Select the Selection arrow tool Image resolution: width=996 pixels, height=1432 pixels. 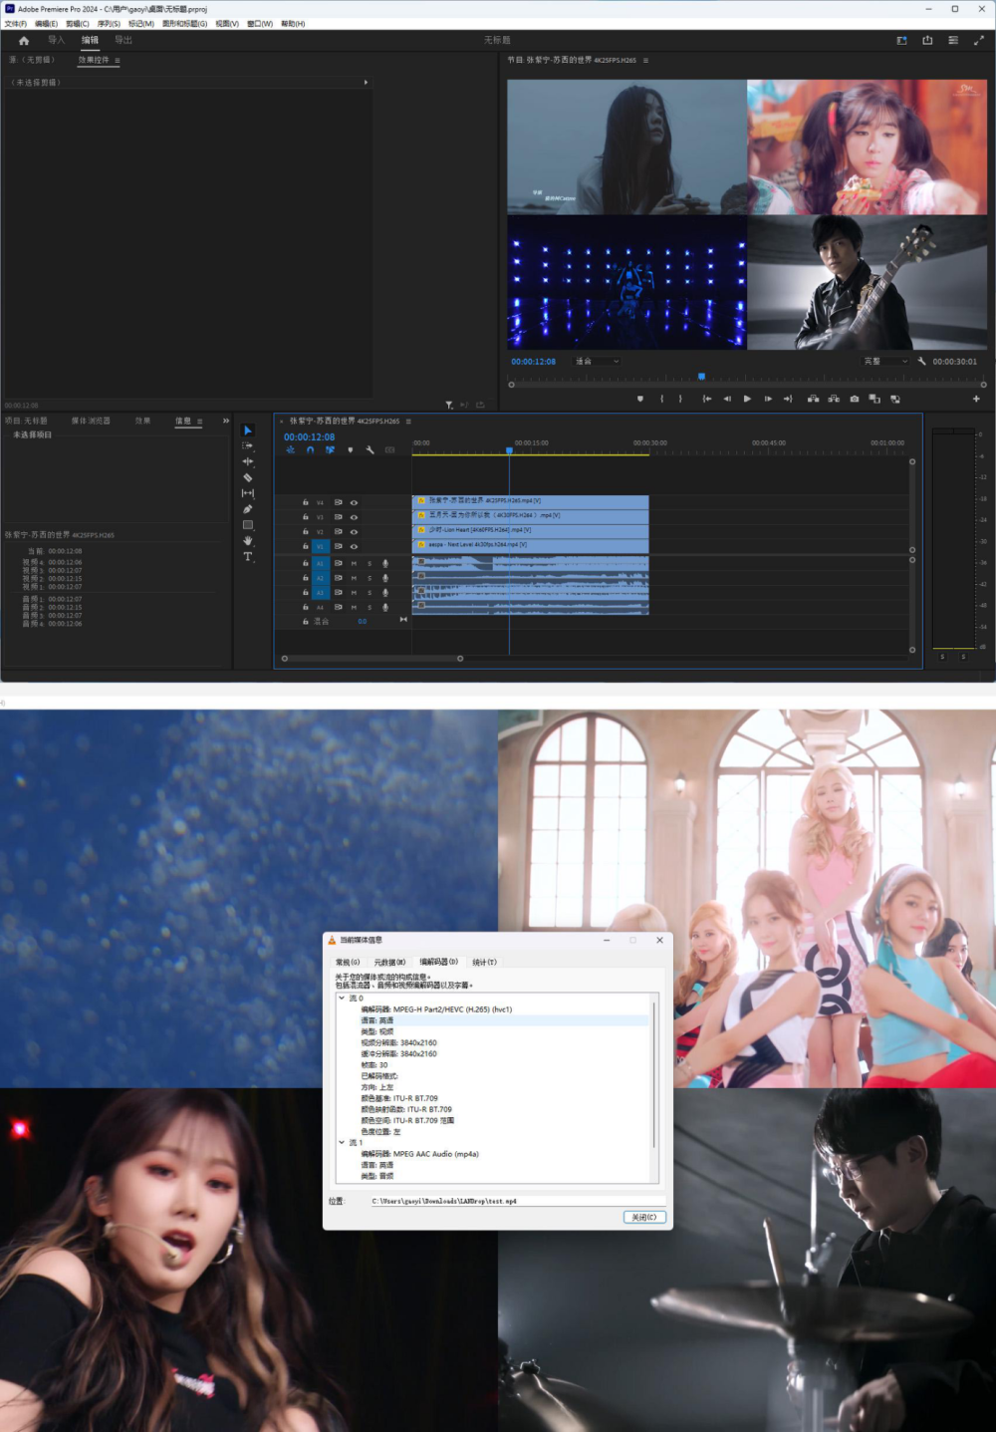(248, 430)
